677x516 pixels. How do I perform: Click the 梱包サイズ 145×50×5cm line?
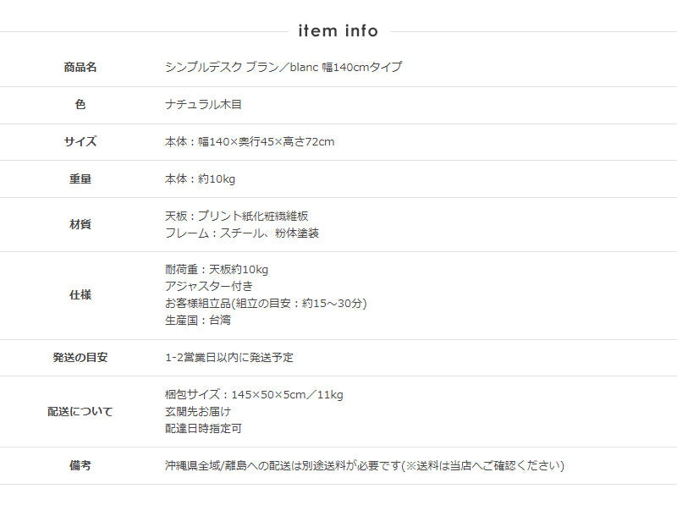tap(254, 394)
